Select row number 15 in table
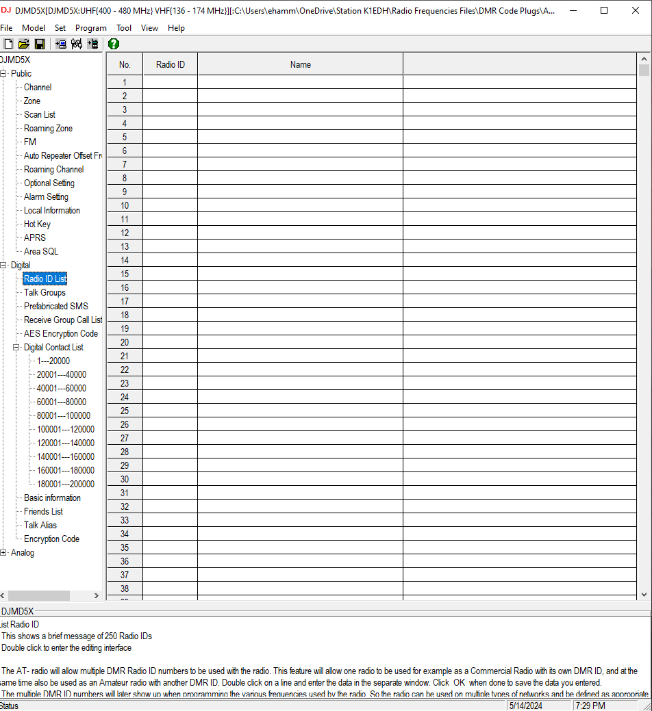The height and width of the screenshot is (711, 652). [125, 274]
